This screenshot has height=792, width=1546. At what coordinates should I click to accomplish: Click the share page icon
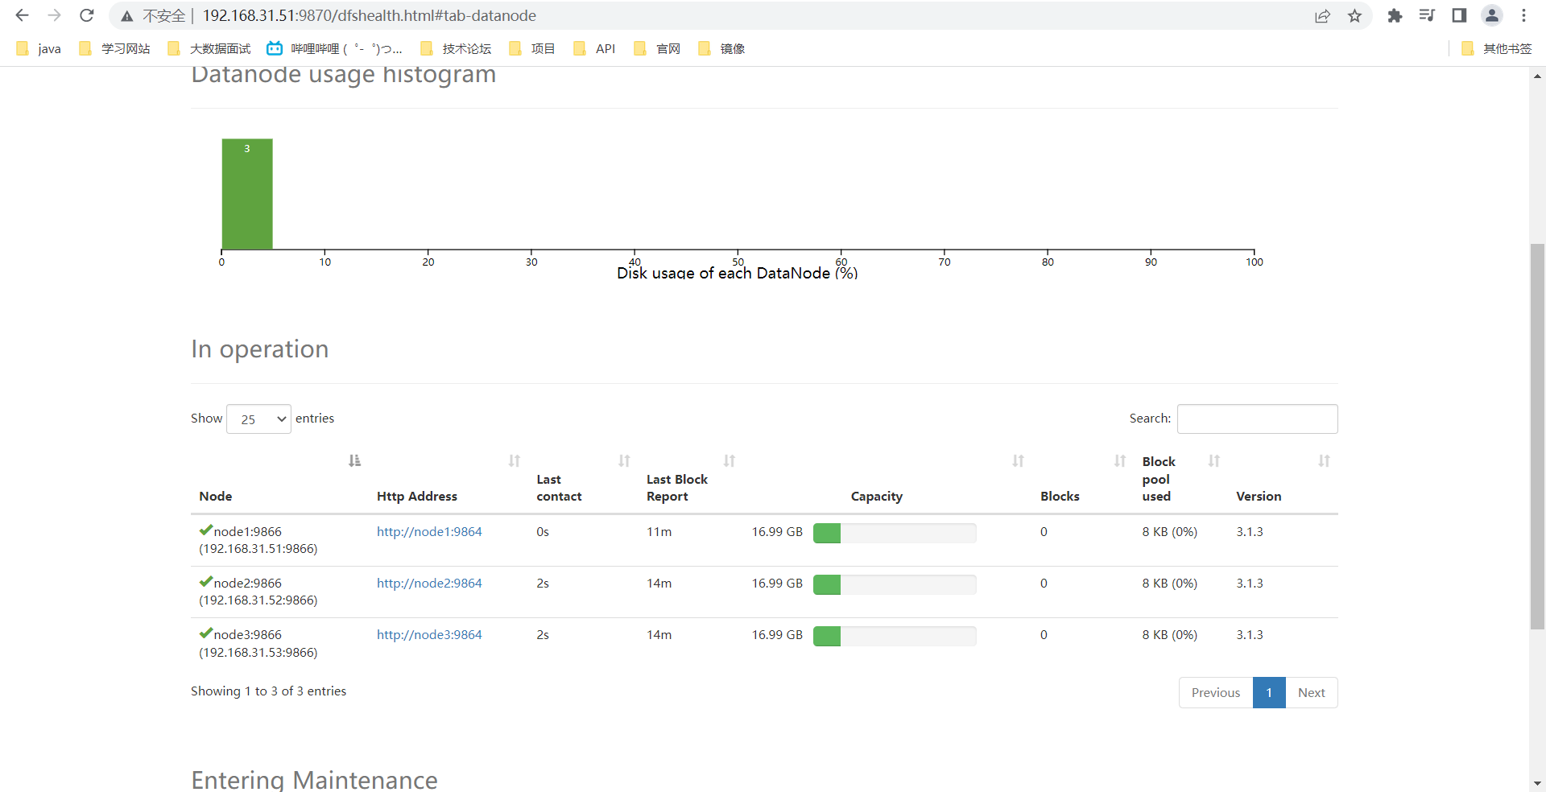(x=1322, y=15)
